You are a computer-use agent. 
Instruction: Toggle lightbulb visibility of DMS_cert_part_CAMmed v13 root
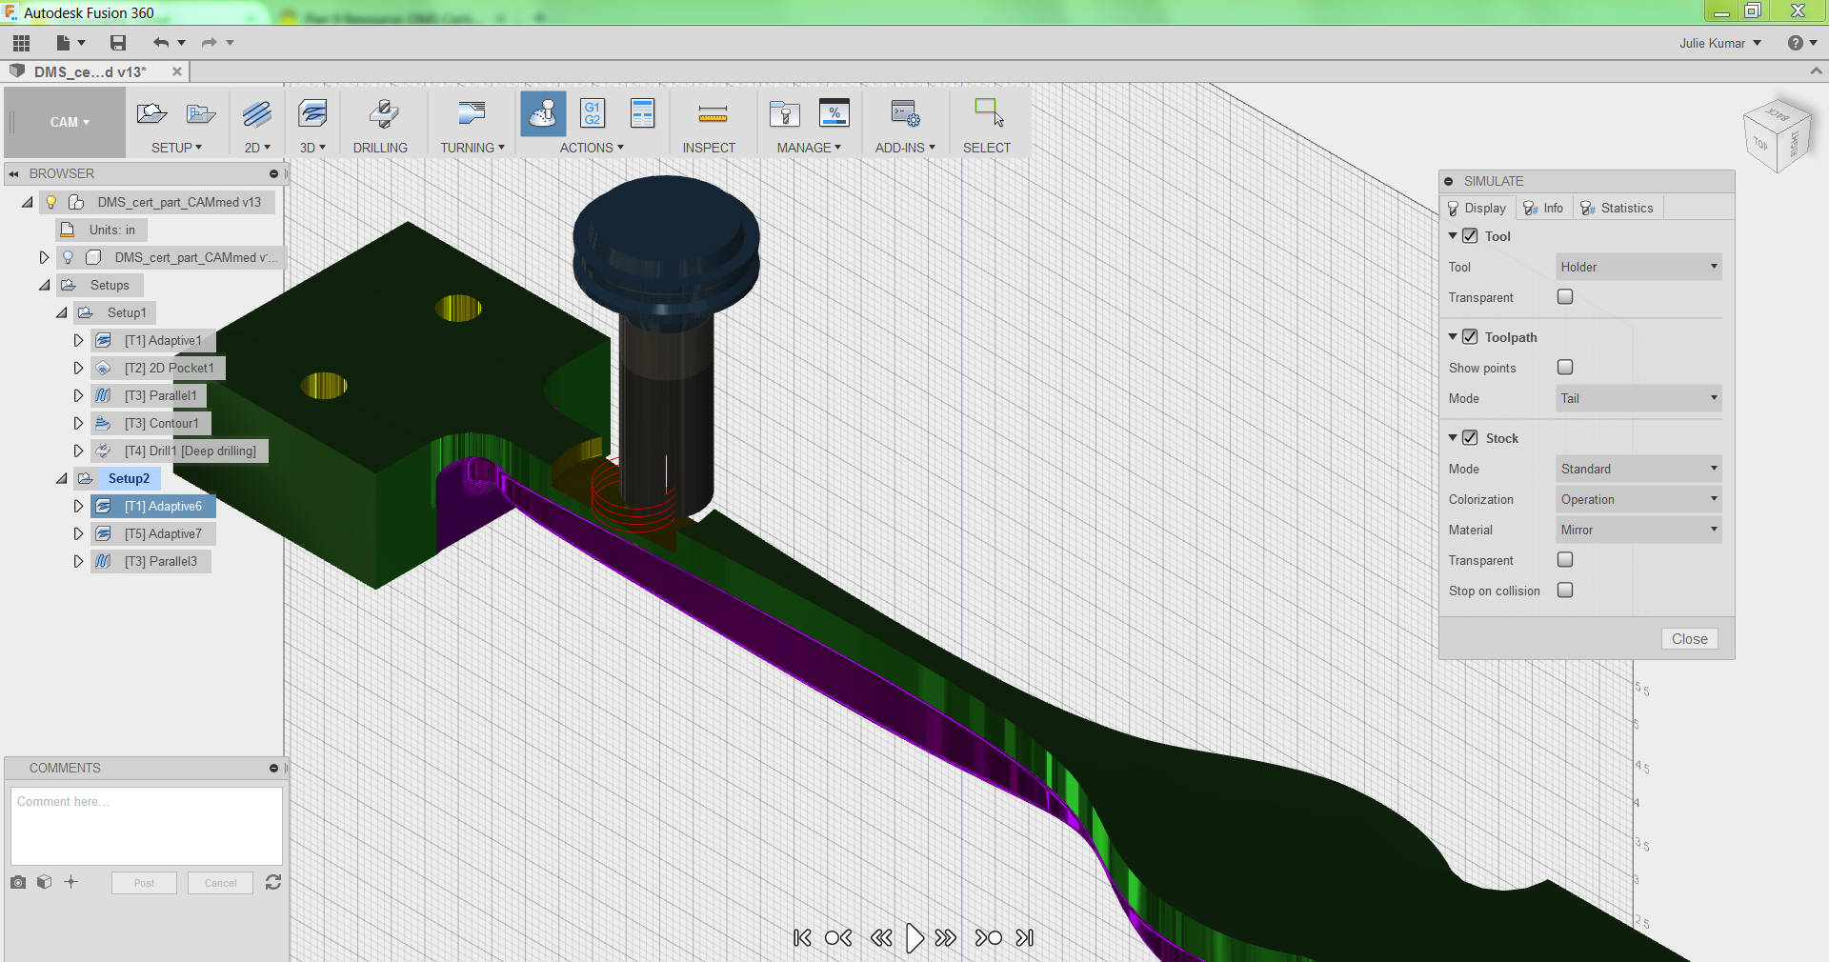[x=51, y=202]
